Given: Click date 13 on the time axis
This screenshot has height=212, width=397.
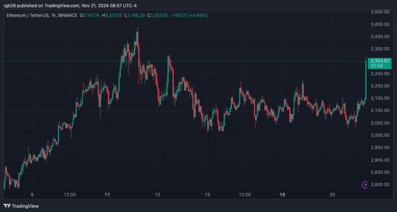Looking at the screenshot, I should point(158,195).
